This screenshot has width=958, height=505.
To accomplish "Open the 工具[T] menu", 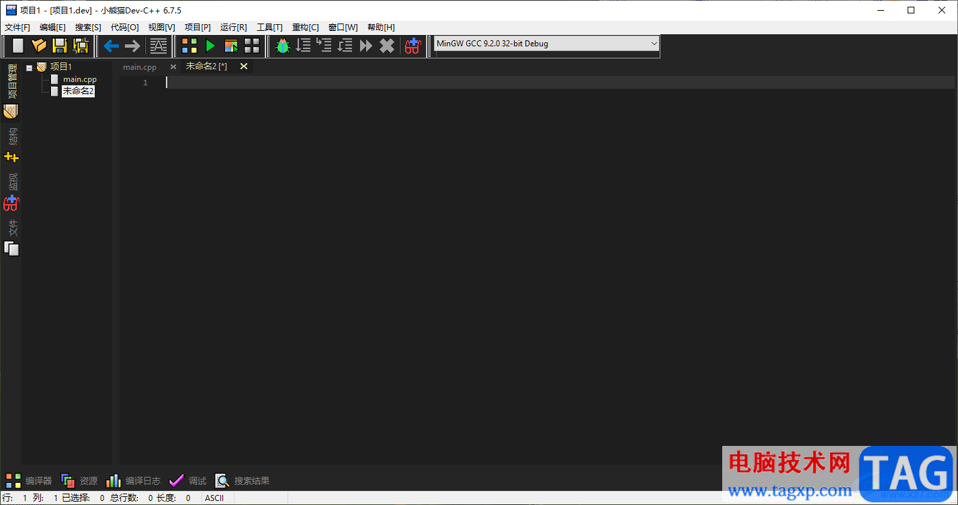I will click(269, 28).
